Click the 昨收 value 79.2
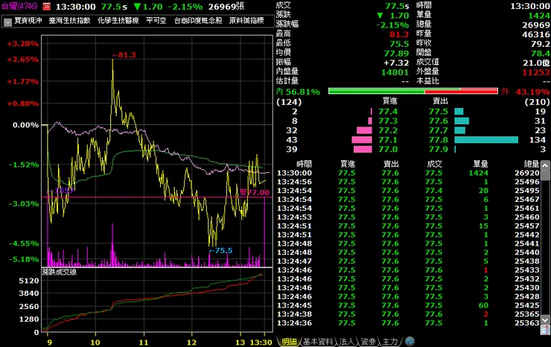Image resolution: width=551 pixels, height=347 pixels. (x=541, y=44)
